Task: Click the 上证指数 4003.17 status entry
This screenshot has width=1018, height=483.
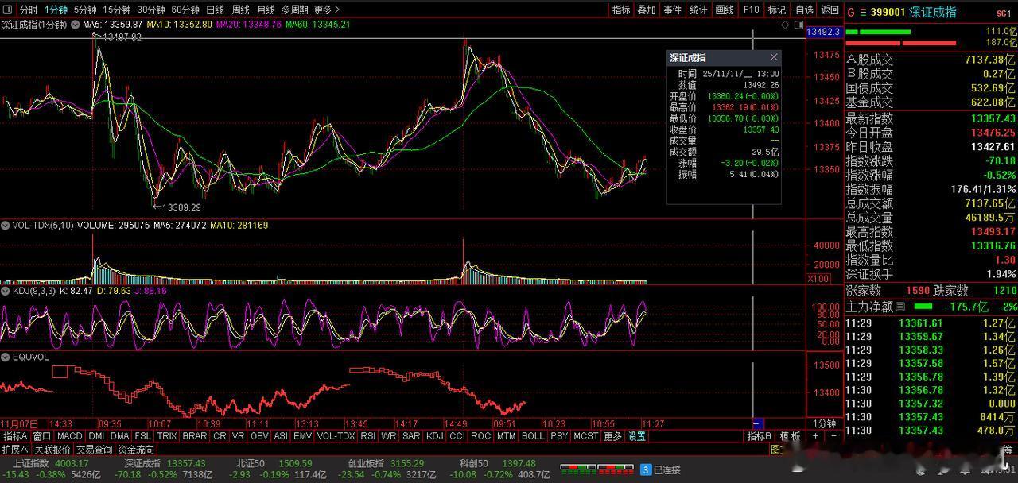Action: 51,463
